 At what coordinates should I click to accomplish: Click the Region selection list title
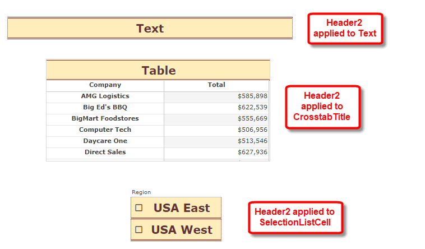click(x=141, y=192)
